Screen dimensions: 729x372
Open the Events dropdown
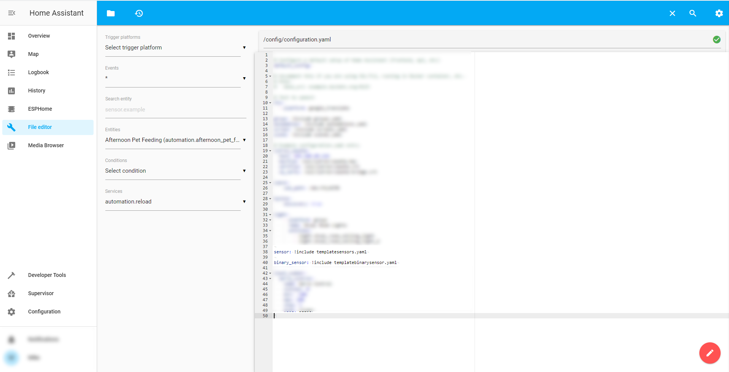coord(176,78)
